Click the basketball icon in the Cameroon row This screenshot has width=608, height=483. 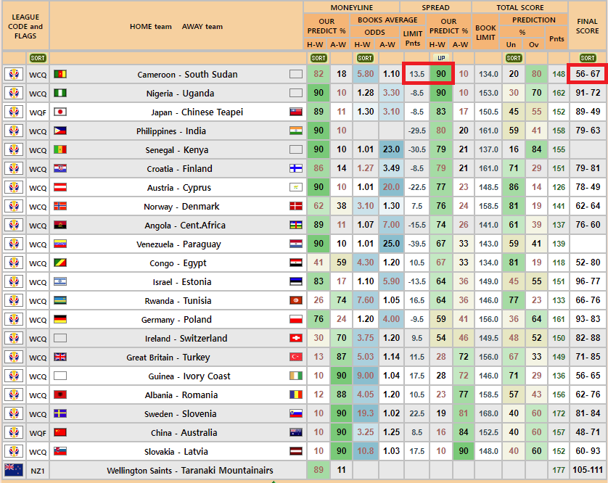13,74
